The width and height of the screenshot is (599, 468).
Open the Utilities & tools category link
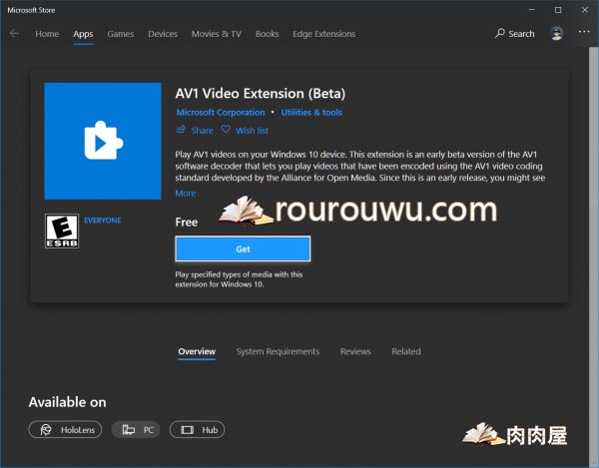(311, 112)
